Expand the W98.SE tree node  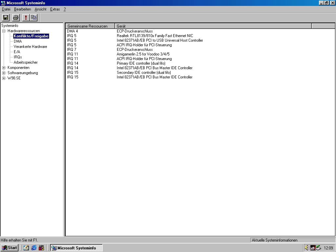[4, 78]
